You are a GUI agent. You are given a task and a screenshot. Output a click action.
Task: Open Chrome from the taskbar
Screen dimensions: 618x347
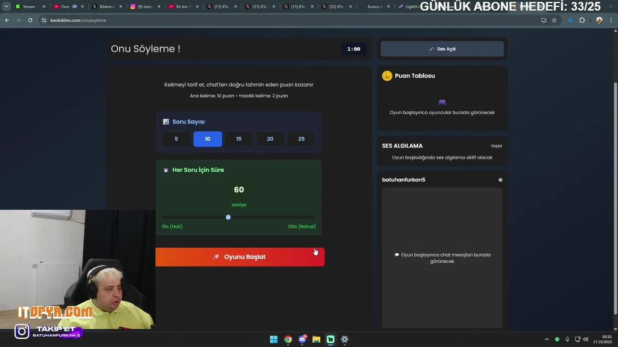click(x=288, y=339)
